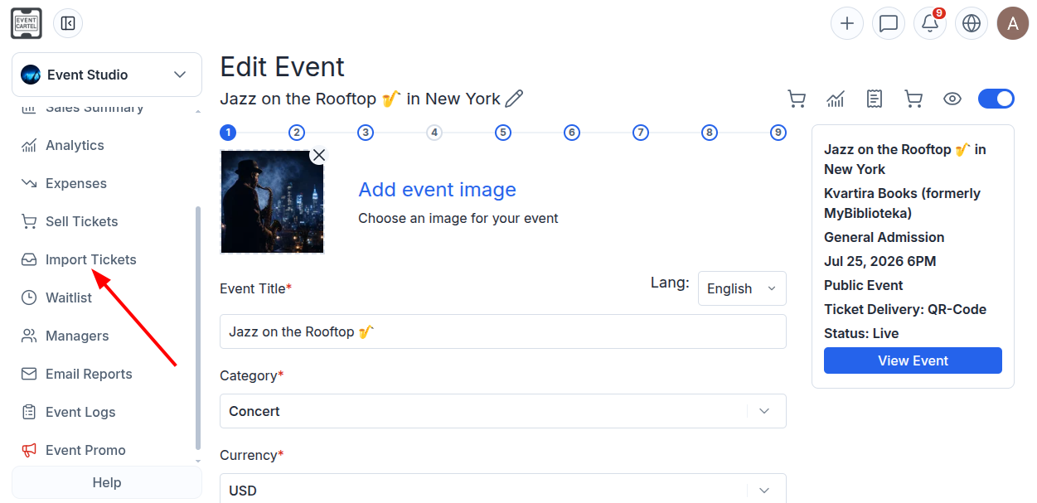
Task: Open the receipt orders icon
Action: (x=875, y=99)
